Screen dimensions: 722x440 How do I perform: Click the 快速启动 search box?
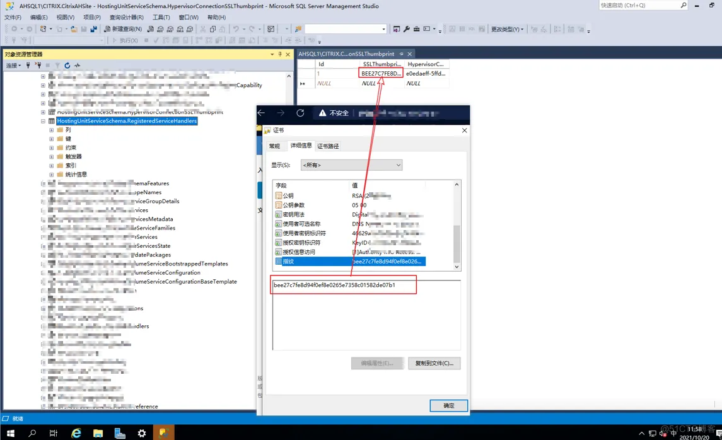[643, 6]
